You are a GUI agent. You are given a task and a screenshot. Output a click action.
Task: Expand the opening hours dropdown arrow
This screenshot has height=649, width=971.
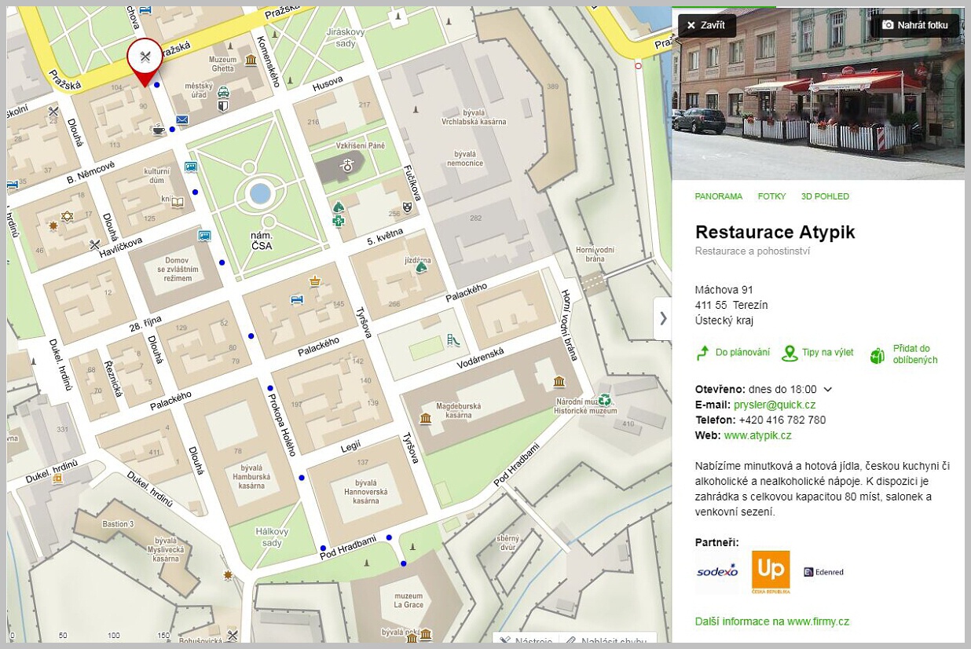coord(827,390)
